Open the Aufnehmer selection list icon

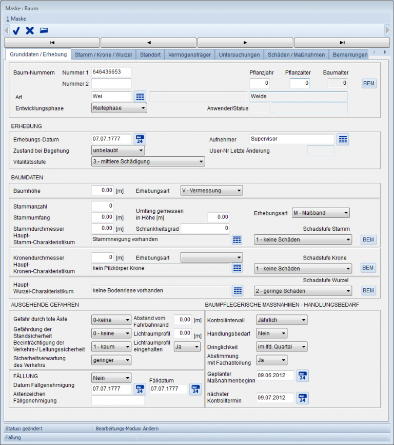point(343,139)
